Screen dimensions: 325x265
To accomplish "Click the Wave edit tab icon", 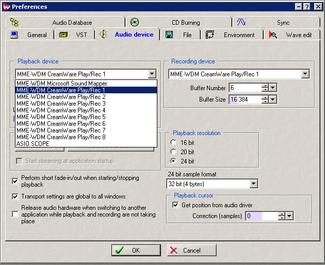I will [x=273, y=35].
